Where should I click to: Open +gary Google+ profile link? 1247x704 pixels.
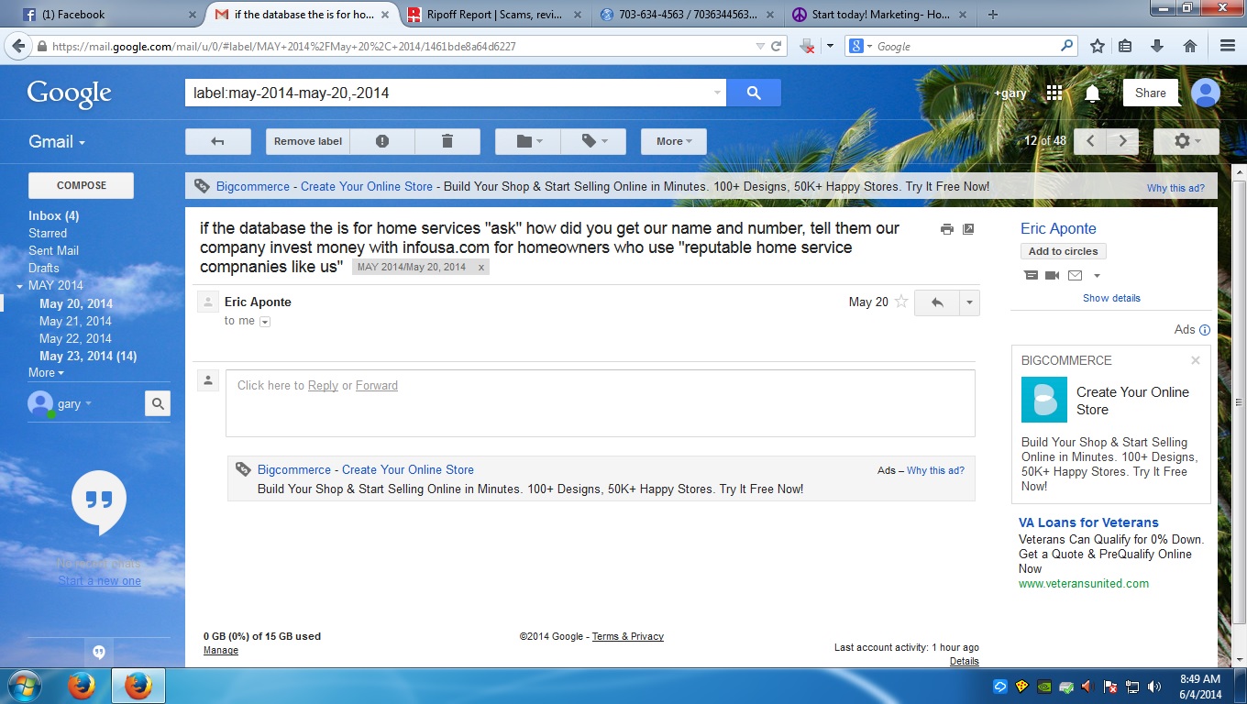click(1010, 93)
